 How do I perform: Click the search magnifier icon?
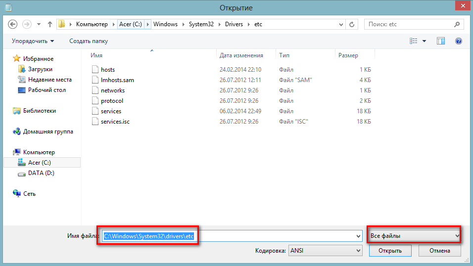pyautogui.click(x=457, y=24)
